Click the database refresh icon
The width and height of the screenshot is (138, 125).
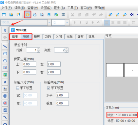click(x=56, y=14)
